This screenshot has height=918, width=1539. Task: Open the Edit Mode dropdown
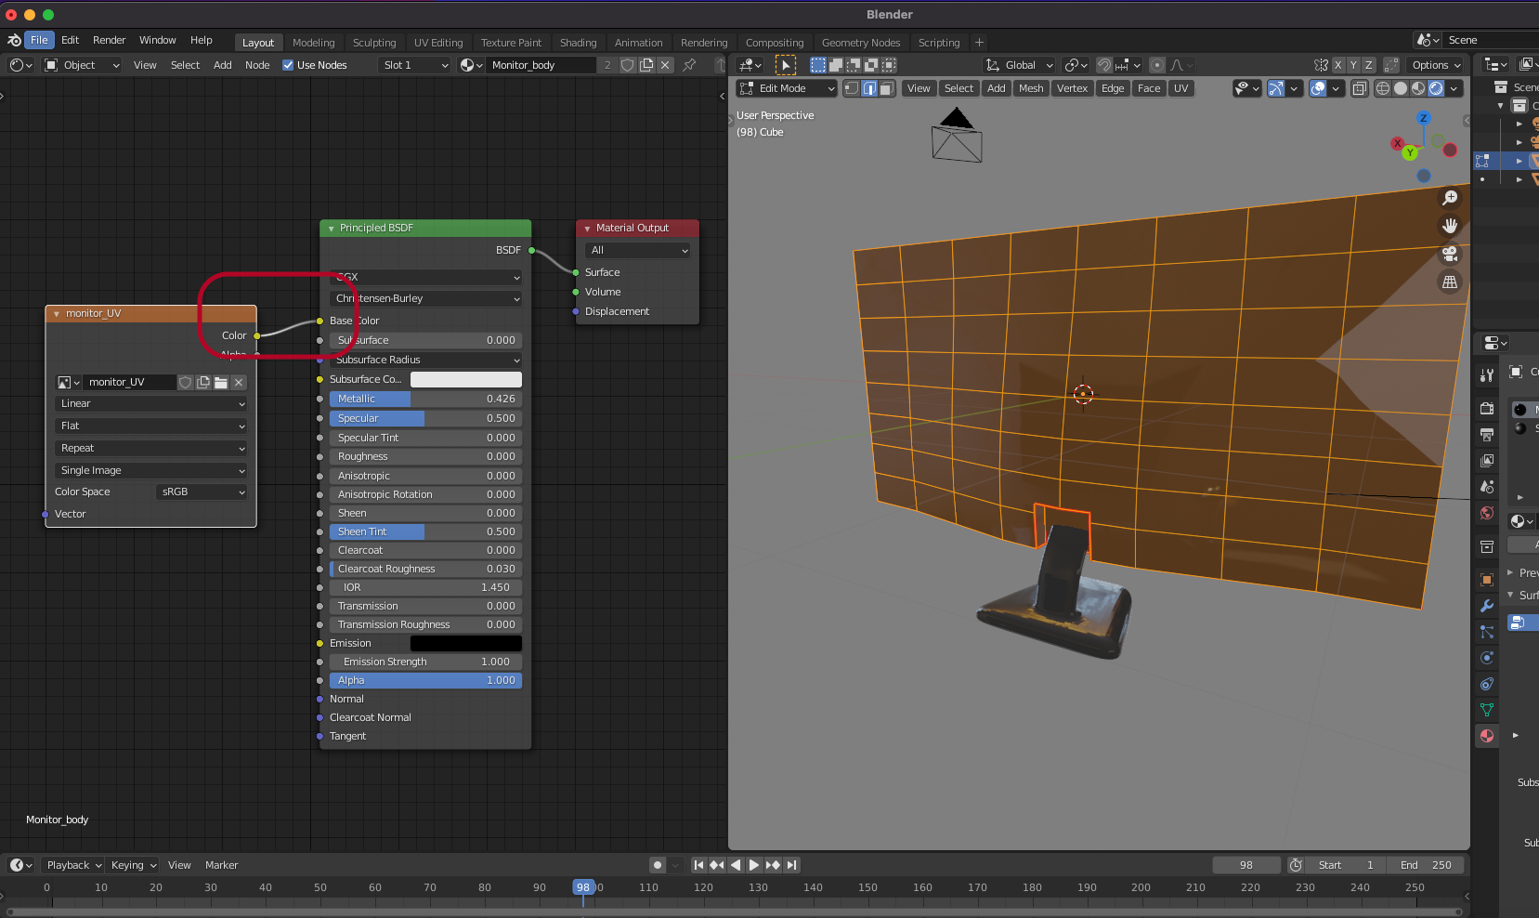click(x=787, y=88)
